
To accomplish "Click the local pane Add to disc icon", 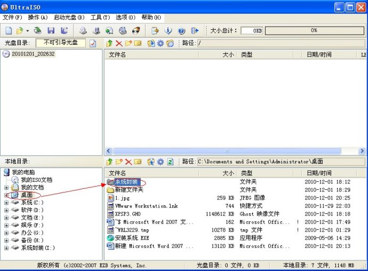I will tap(151, 162).
